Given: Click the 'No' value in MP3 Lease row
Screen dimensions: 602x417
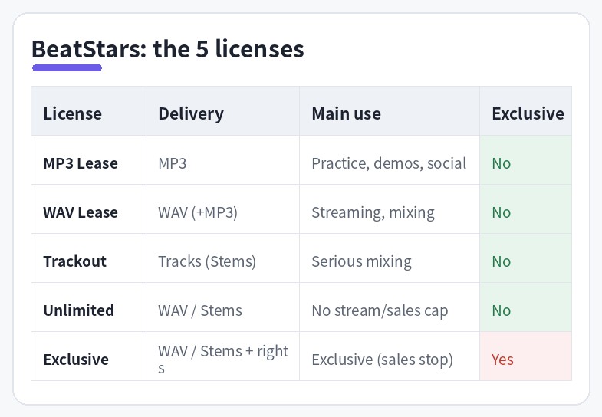Looking at the screenshot, I should click(502, 163).
